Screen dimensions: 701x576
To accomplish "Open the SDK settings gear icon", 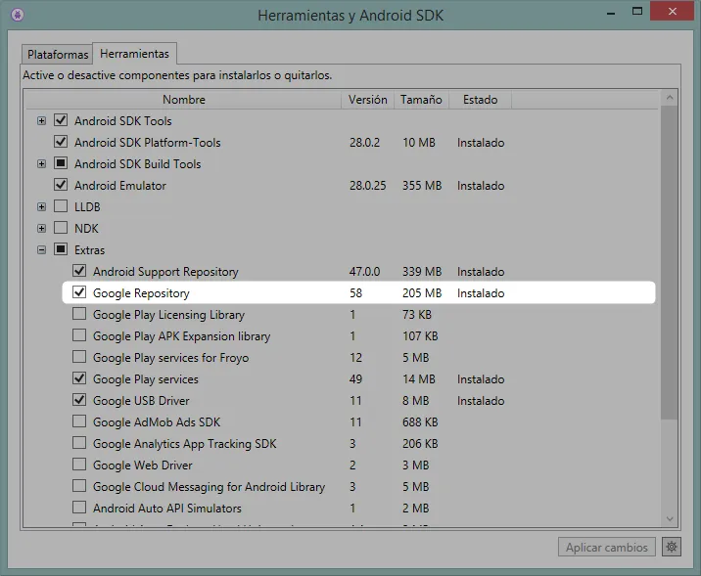I will coord(672,547).
